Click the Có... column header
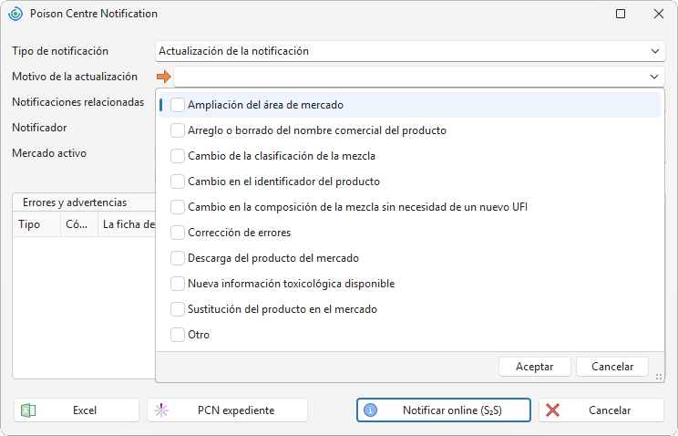 79,224
